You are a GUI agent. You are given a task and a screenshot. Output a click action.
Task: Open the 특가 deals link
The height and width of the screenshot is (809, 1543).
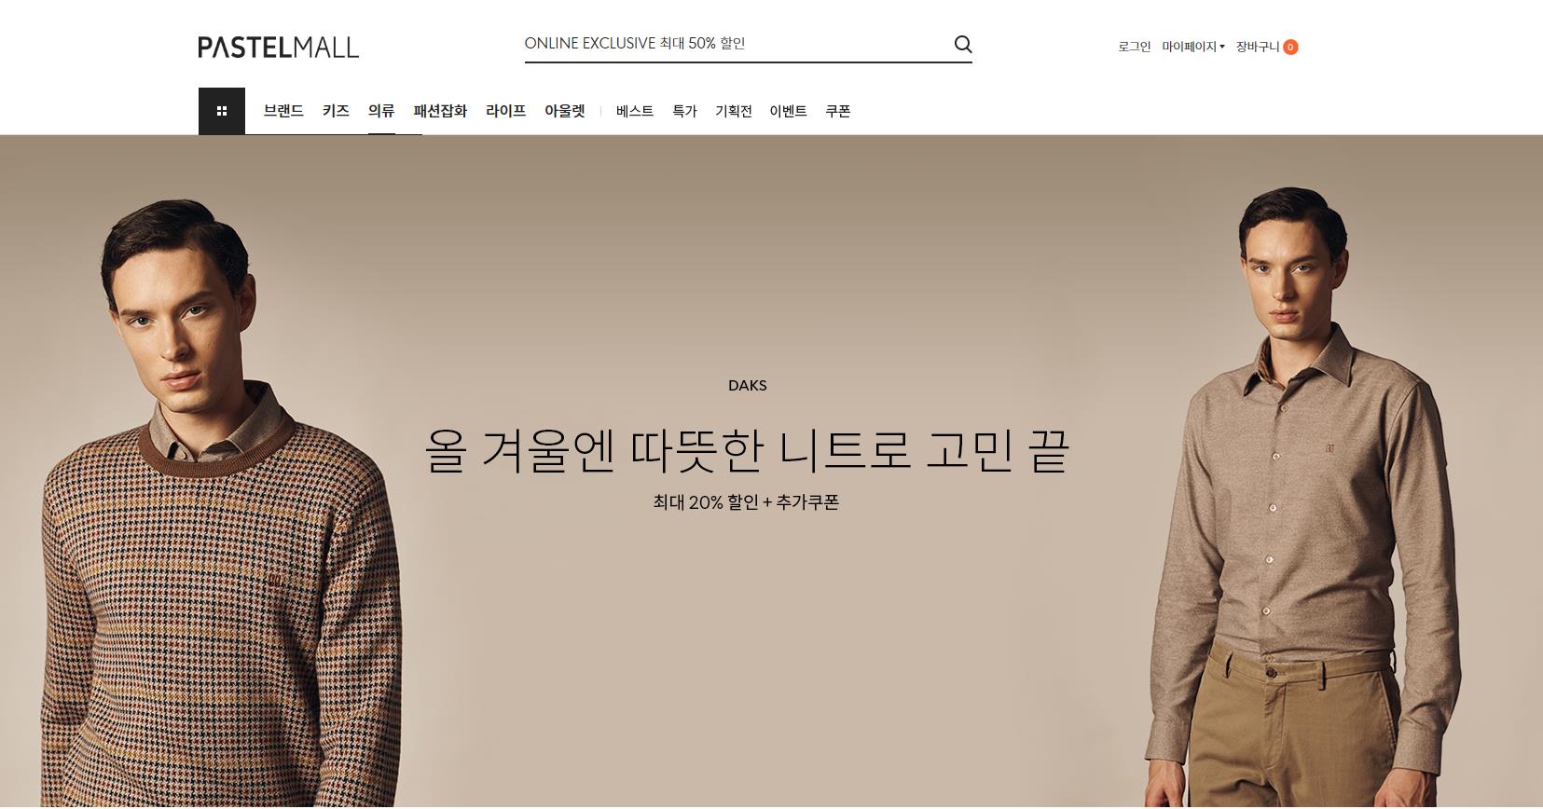[x=684, y=111]
